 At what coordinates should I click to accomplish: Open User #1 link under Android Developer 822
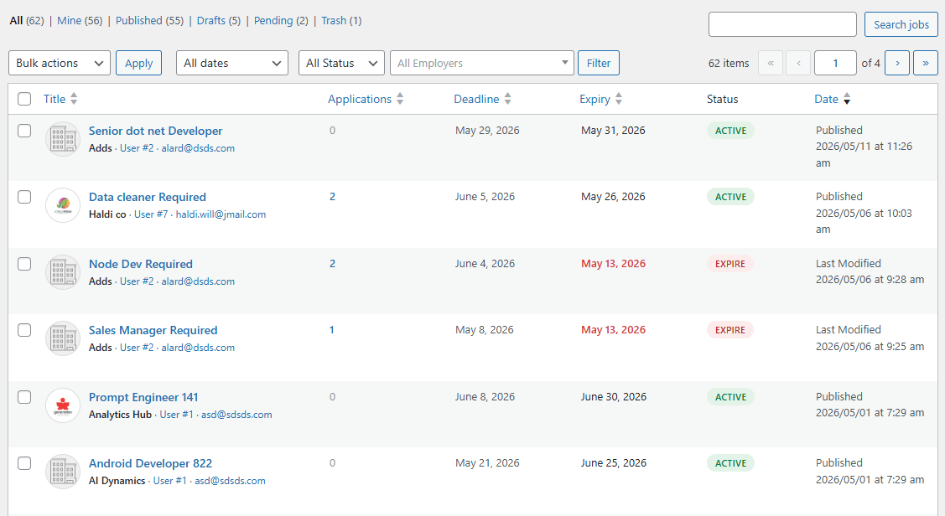point(170,481)
